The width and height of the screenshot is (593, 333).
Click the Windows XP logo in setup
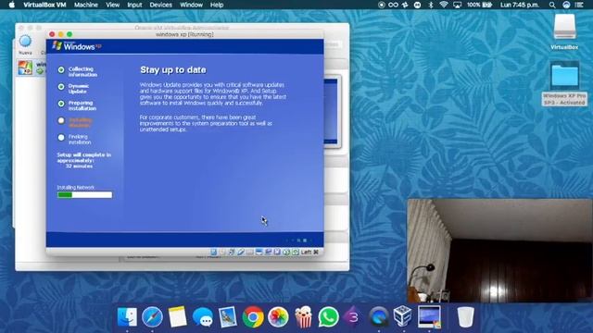pos(77,46)
